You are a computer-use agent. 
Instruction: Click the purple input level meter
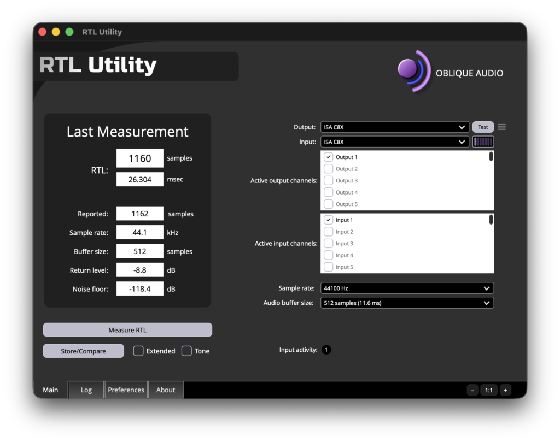[x=483, y=142]
